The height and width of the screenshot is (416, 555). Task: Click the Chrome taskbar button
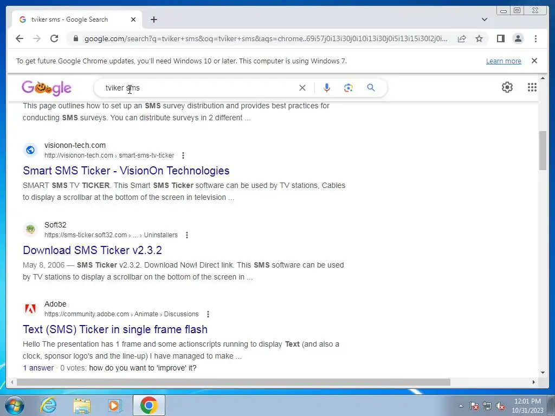click(149, 405)
